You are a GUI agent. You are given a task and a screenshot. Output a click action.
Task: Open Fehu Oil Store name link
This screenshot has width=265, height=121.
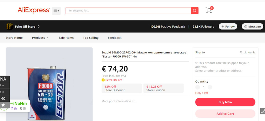(x=25, y=27)
